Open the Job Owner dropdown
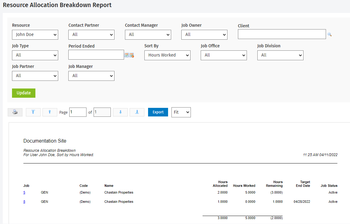Image resolution: width=350 pixels, height=224 pixels. 204,34
